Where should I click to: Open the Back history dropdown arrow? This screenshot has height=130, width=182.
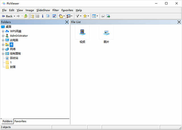tap(15, 16)
